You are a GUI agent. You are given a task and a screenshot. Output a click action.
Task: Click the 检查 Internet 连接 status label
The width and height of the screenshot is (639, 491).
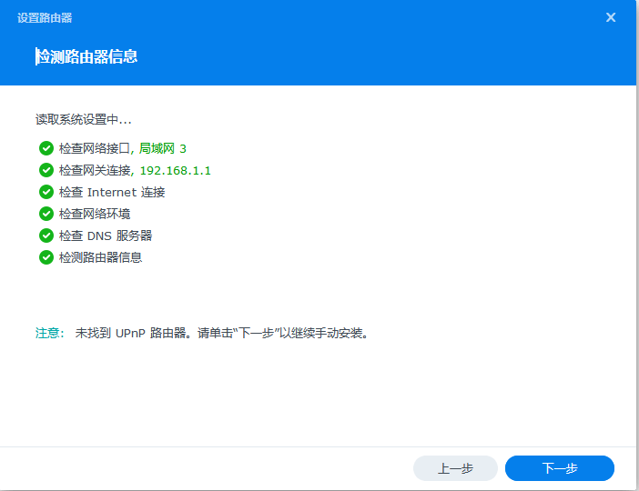coord(112,192)
